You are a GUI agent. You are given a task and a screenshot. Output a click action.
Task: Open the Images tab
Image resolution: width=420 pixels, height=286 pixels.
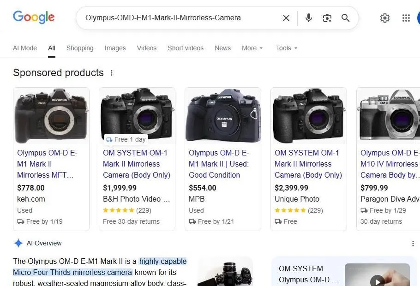115,48
